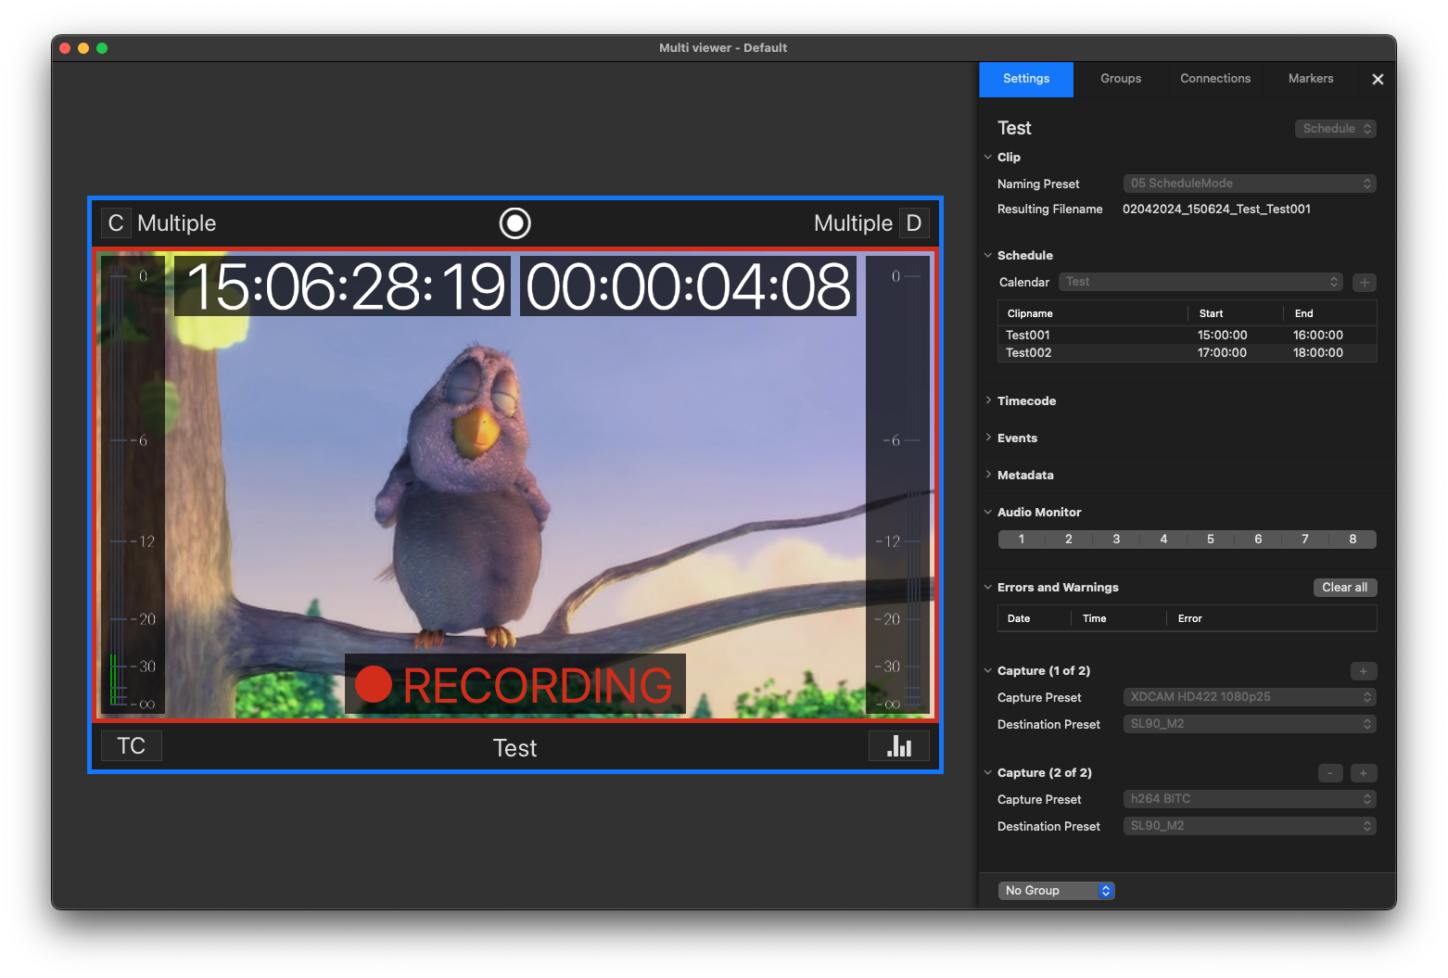The width and height of the screenshot is (1448, 978).
Task: Close the settings side panel
Action: 1378,79
